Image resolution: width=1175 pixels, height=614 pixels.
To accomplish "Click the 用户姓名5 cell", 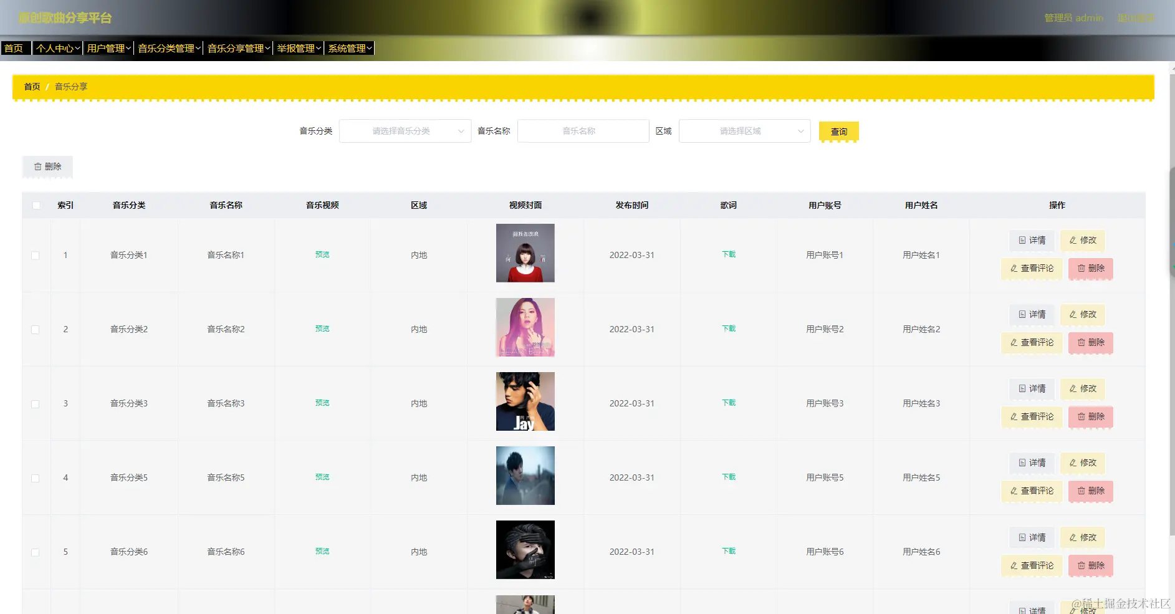I will (921, 477).
